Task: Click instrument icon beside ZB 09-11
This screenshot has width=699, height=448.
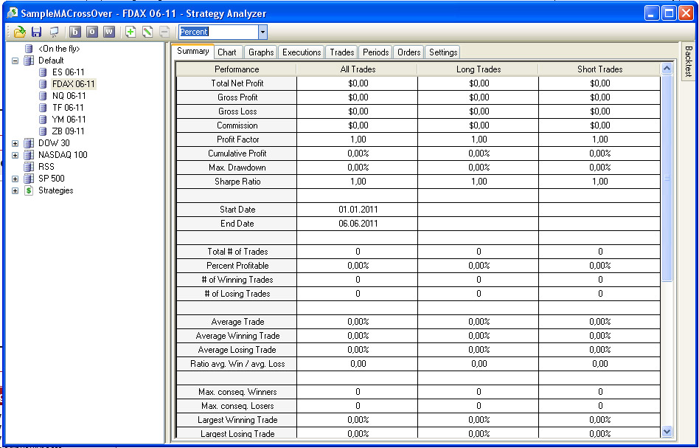Action: click(x=43, y=131)
